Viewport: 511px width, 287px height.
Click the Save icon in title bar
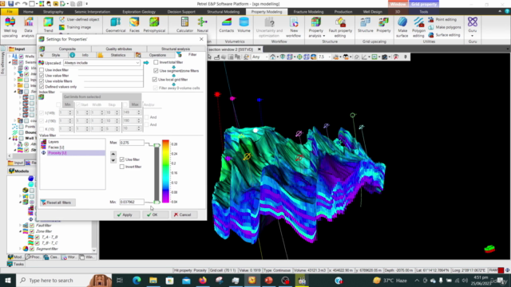pos(10,3)
